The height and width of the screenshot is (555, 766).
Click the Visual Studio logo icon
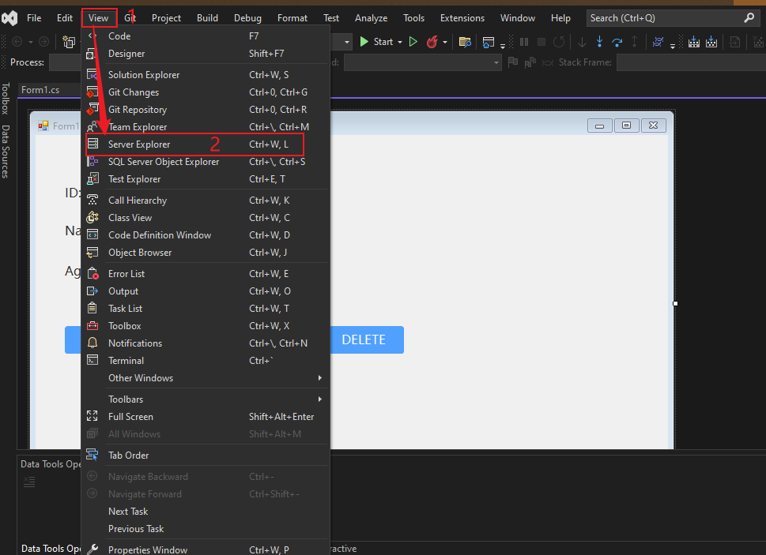pos(9,18)
